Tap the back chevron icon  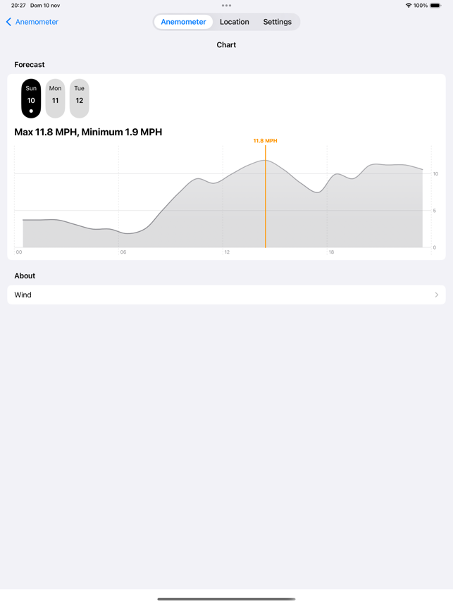(8, 22)
